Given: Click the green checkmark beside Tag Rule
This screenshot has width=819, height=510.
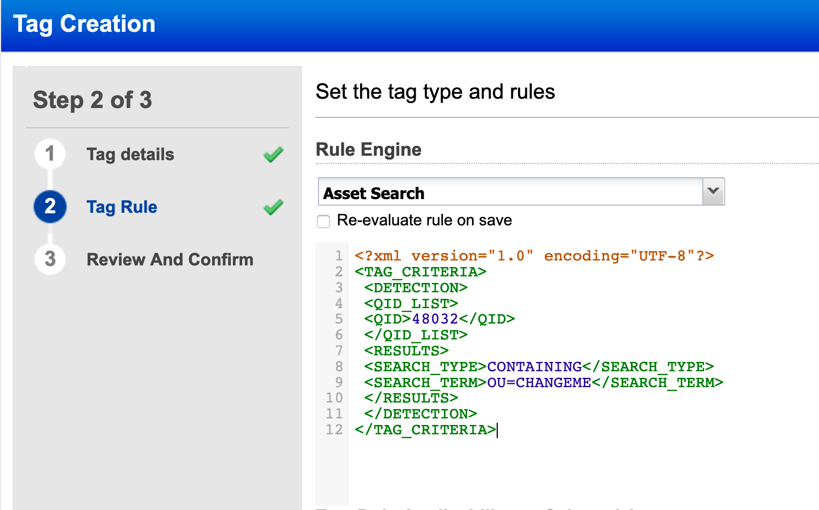Looking at the screenshot, I should click(x=273, y=207).
